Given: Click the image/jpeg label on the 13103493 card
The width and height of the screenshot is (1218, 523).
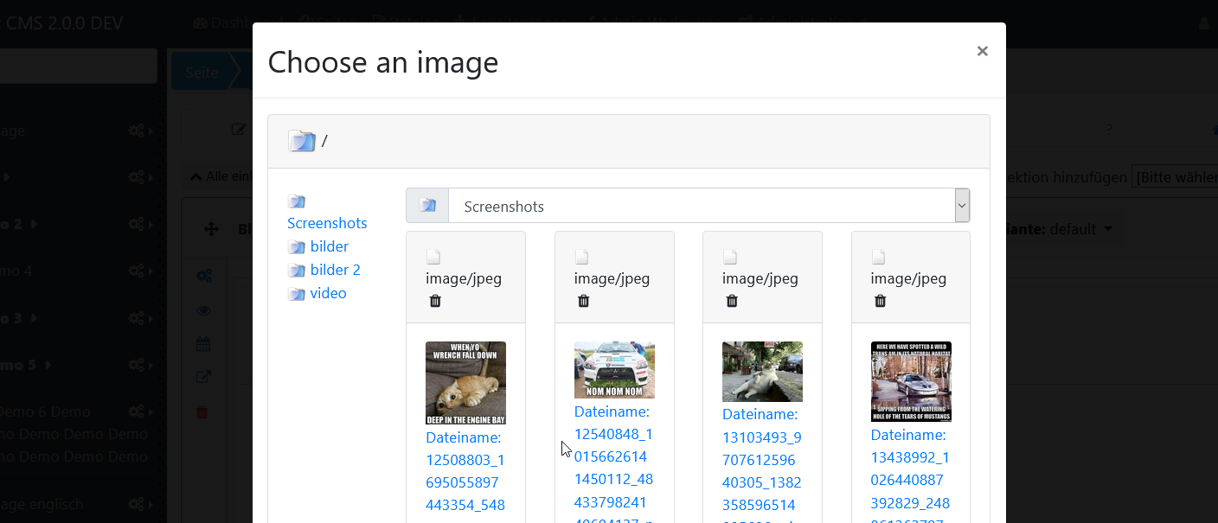Looking at the screenshot, I should (760, 278).
